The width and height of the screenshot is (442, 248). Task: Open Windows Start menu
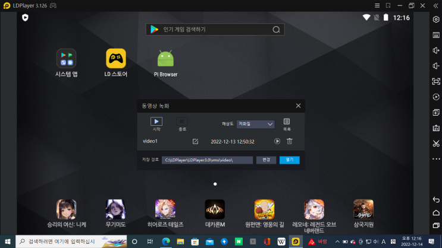pos(8,241)
